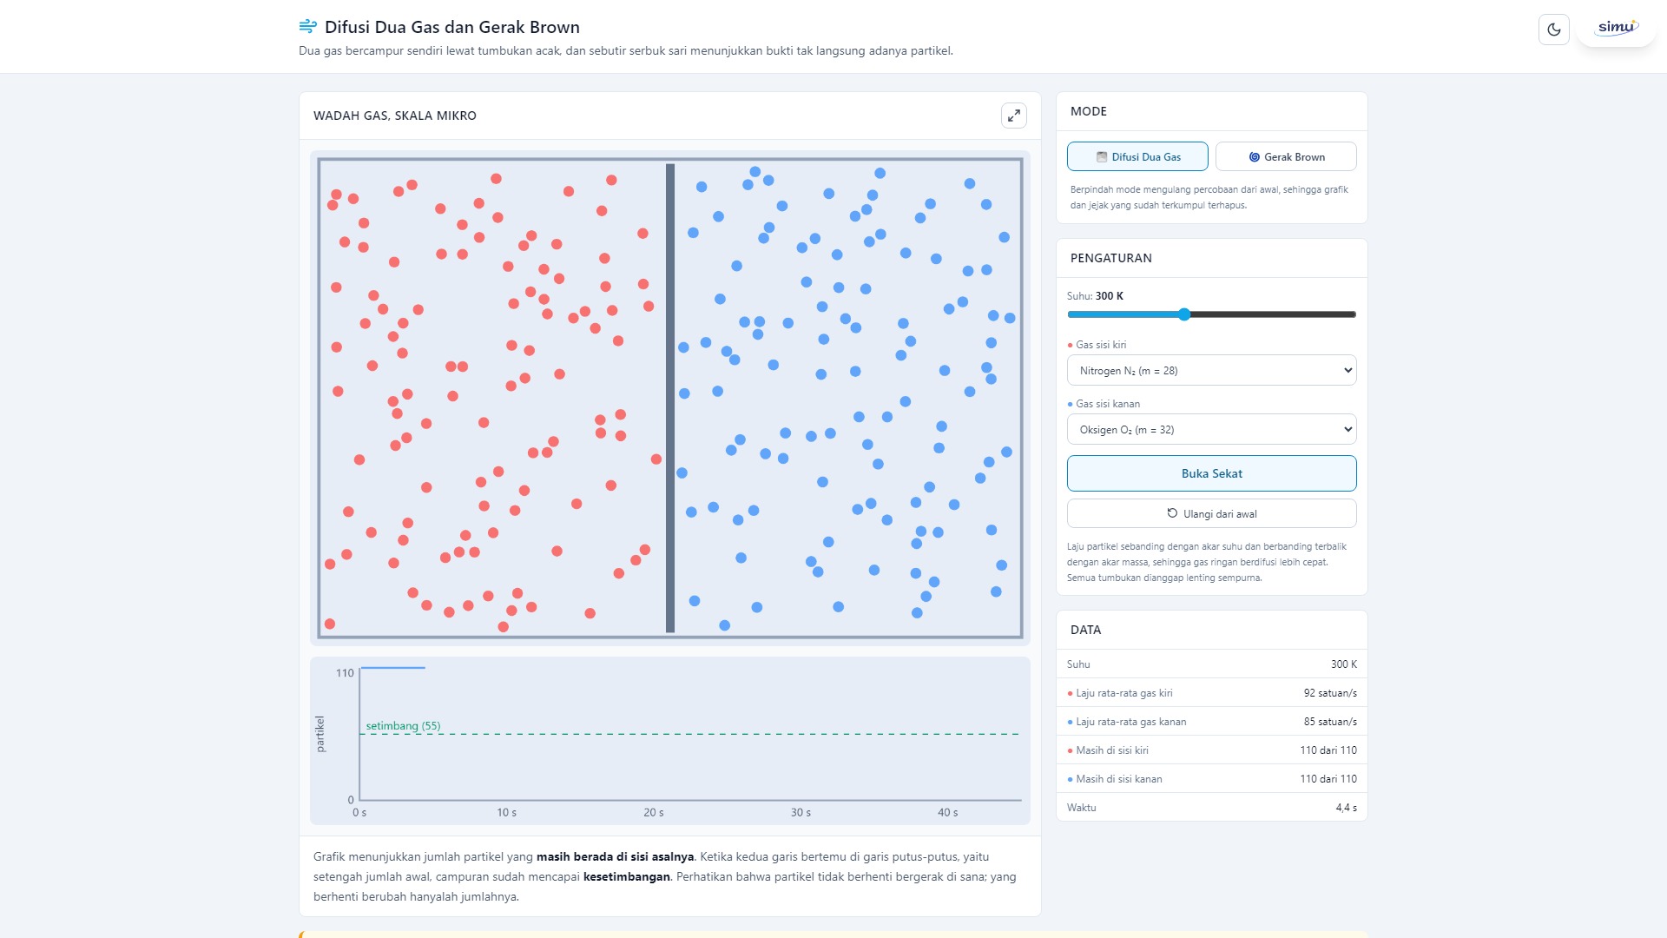Screen dimensions: 1667x938
Task: Click the container icon in Difusi Dua Gas
Action: [x=1102, y=157]
